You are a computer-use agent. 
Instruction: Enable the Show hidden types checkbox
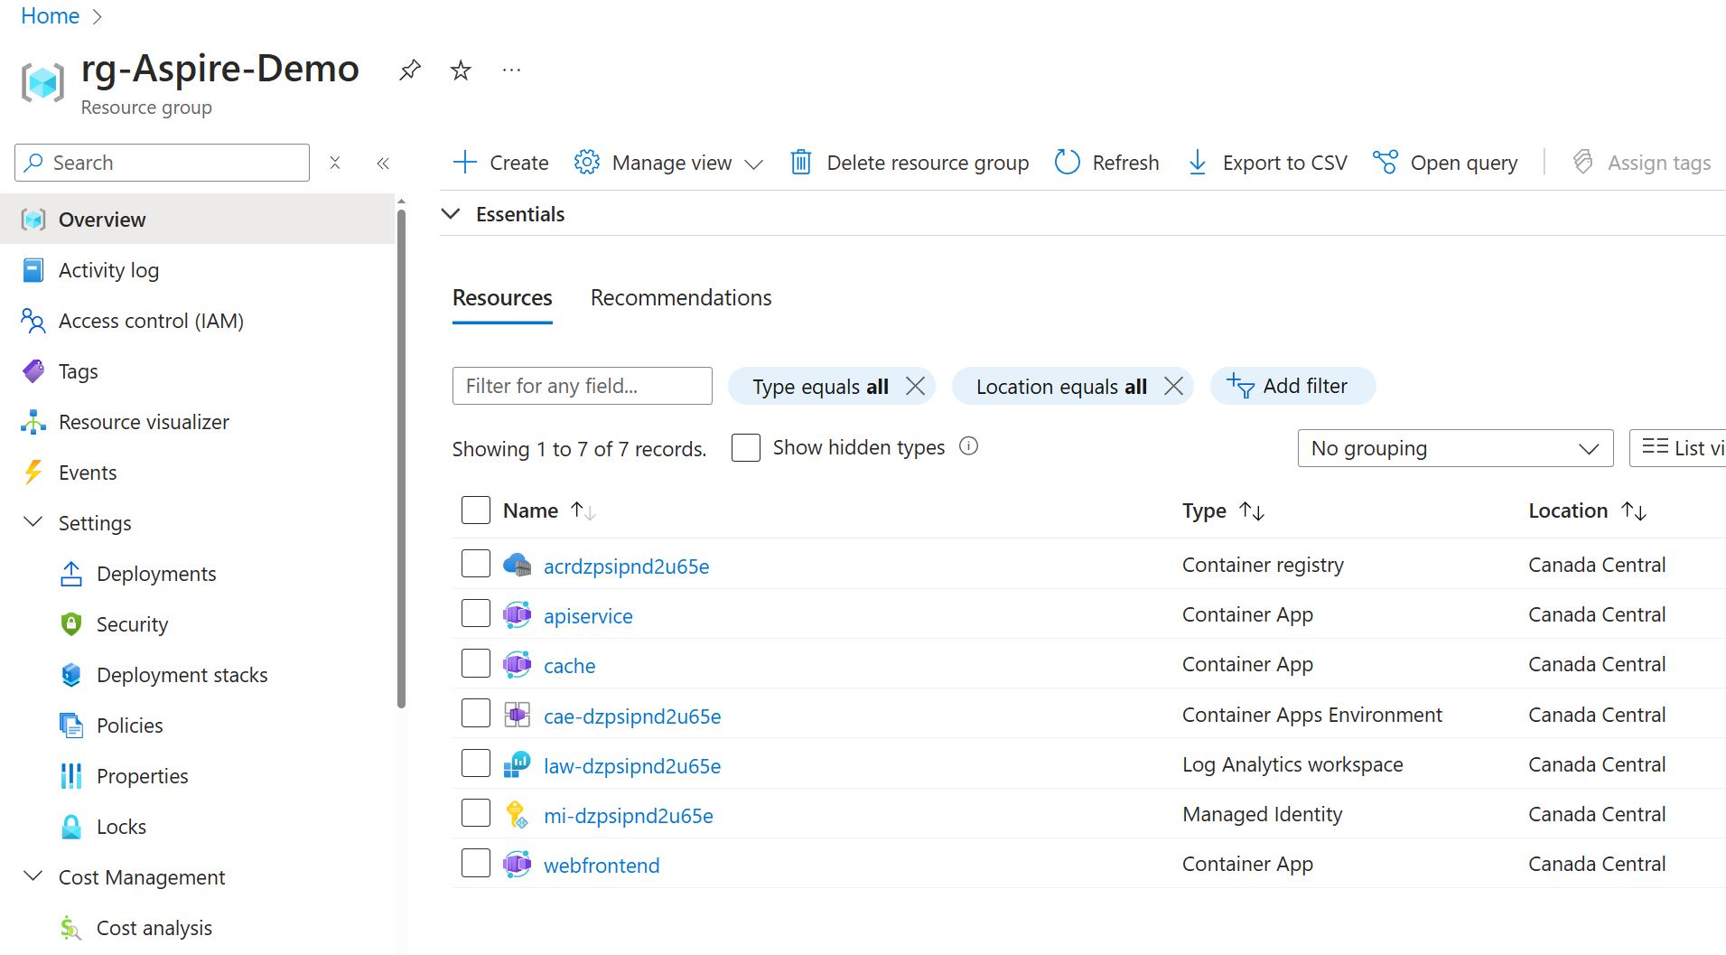pyautogui.click(x=746, y=447)
